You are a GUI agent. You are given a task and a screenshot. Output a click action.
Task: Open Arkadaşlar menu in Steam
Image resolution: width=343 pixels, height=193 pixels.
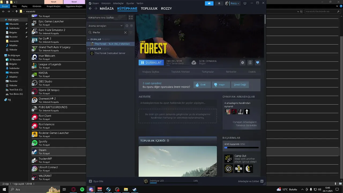coord(118,3)
